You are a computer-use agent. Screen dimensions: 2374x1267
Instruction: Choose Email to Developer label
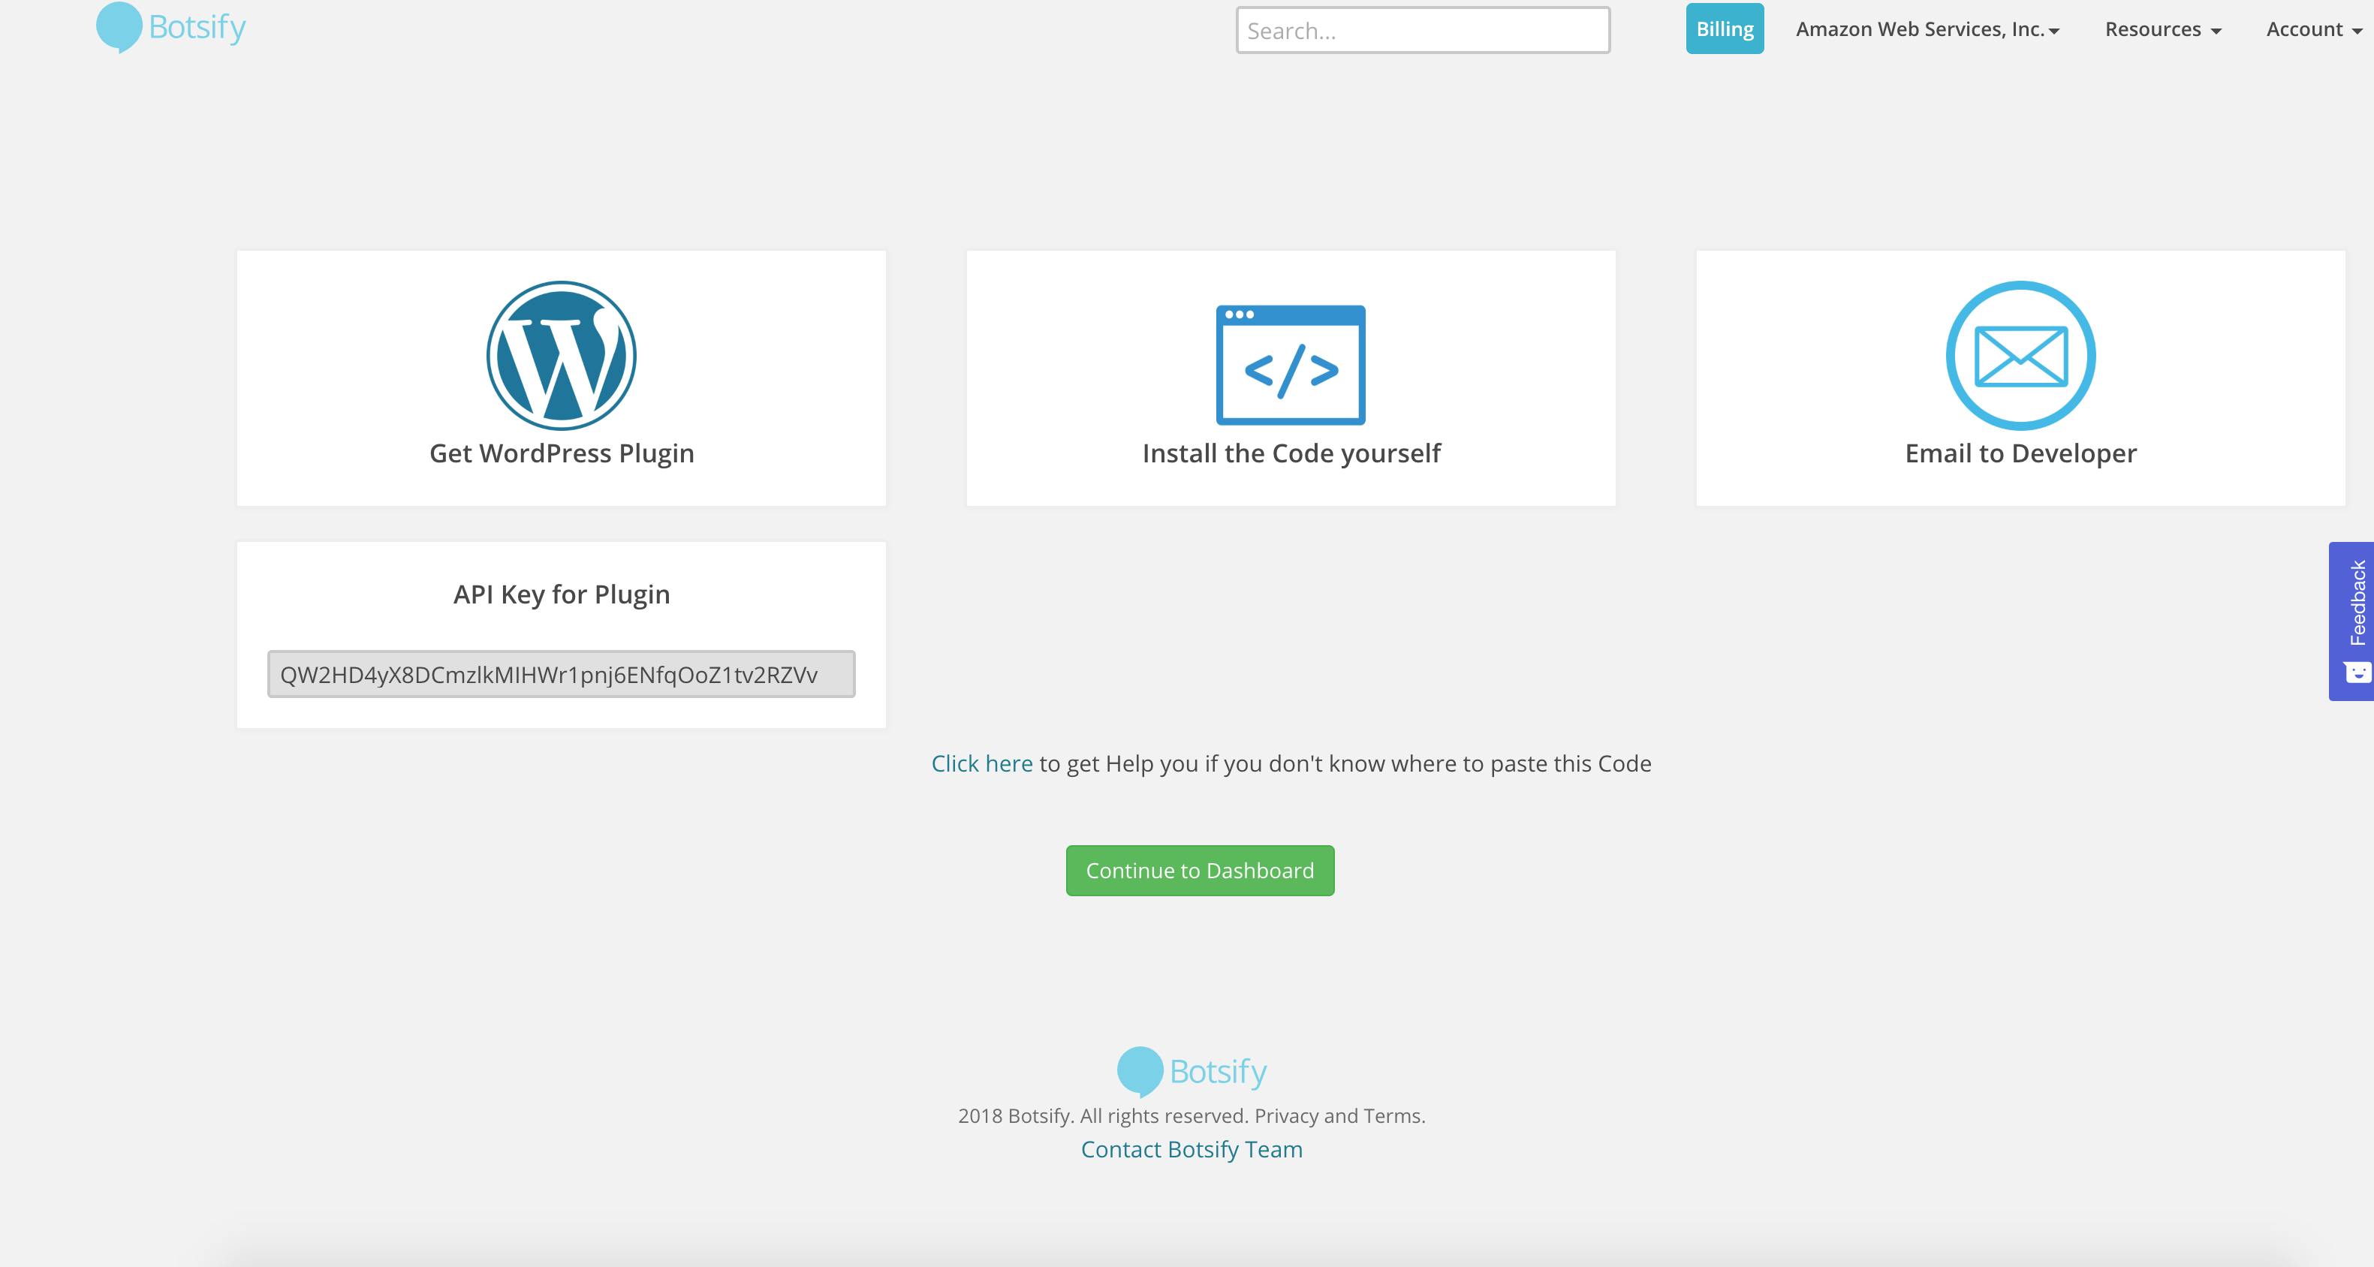pos(2020,453)
